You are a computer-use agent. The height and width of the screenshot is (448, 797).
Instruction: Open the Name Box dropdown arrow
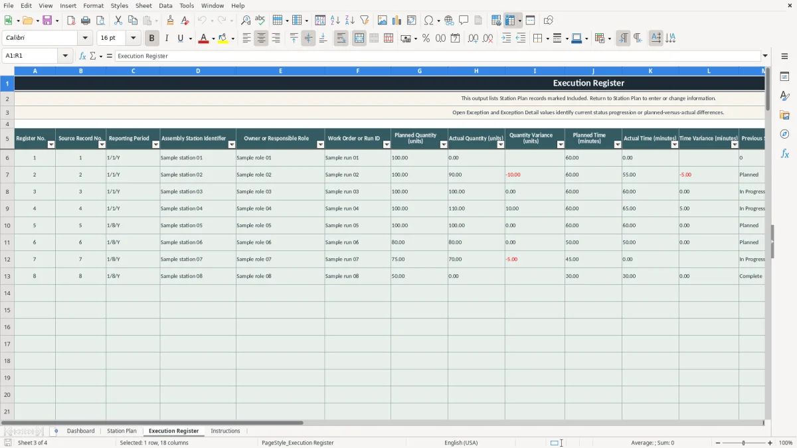[x=65, y=56]
